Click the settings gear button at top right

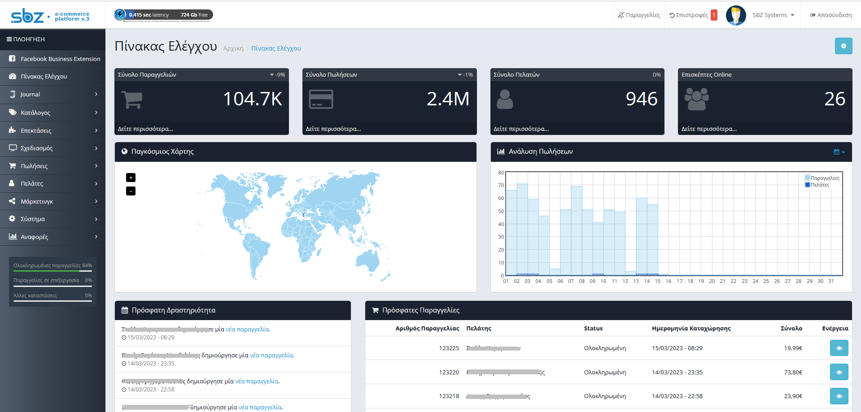(843, 46)
